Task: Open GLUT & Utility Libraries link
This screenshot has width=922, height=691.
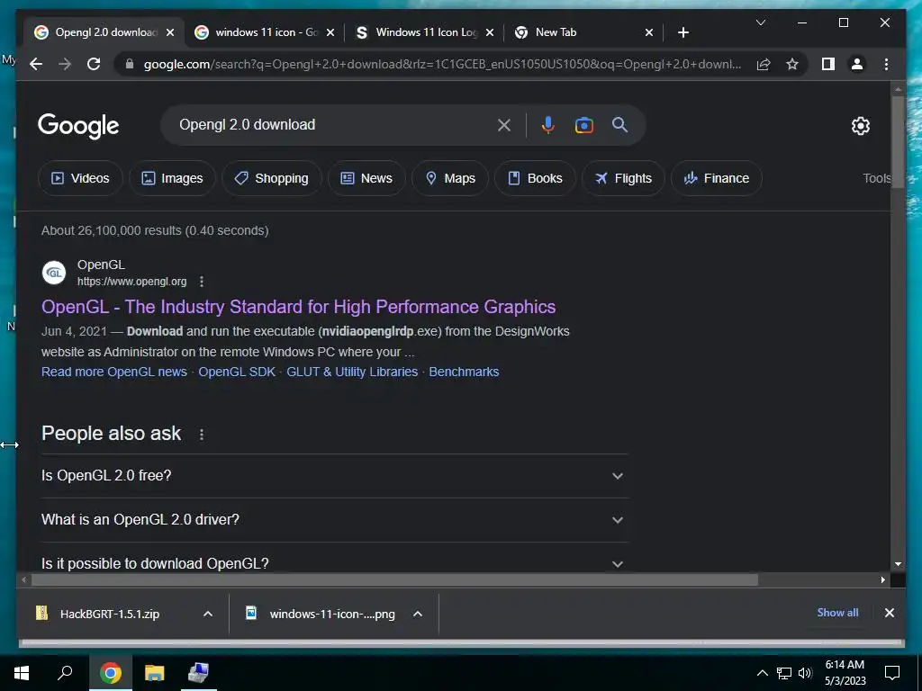Action: pos(352,372)
